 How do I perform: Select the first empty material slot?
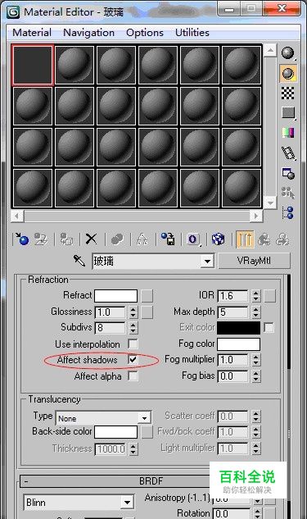(x=33, y=65)
